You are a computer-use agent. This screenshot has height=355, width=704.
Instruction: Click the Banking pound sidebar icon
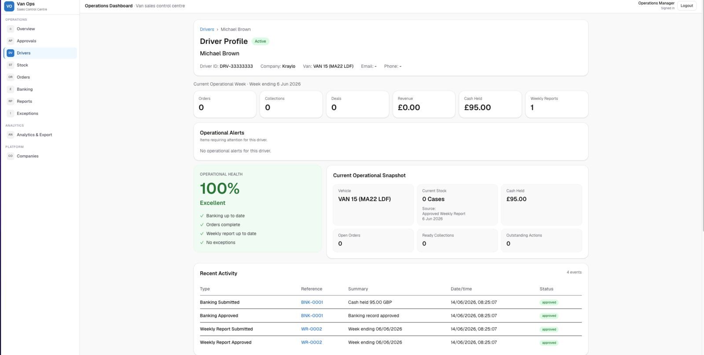click(x=11, y=89)
